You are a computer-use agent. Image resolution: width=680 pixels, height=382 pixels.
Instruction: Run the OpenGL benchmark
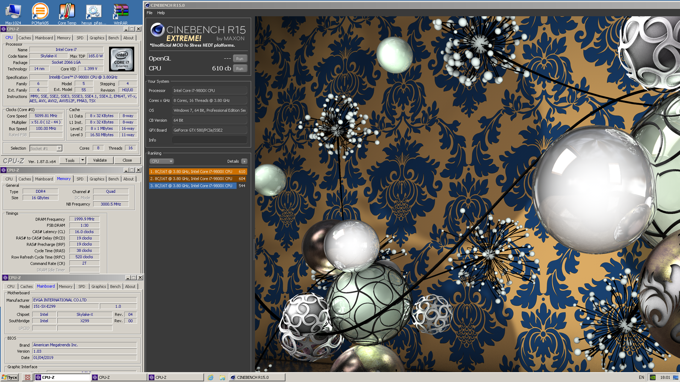coord(240,59)
